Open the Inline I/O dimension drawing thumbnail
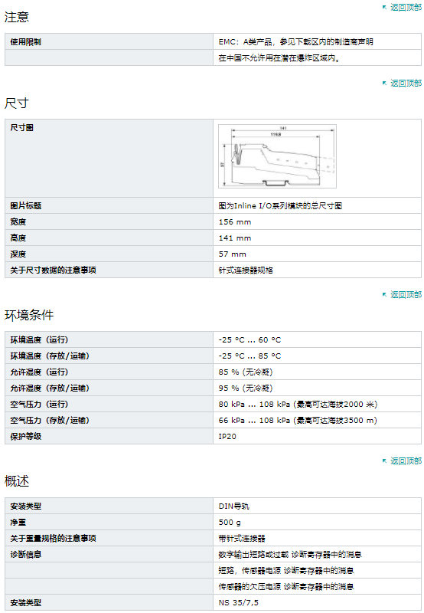 point(277,156)
